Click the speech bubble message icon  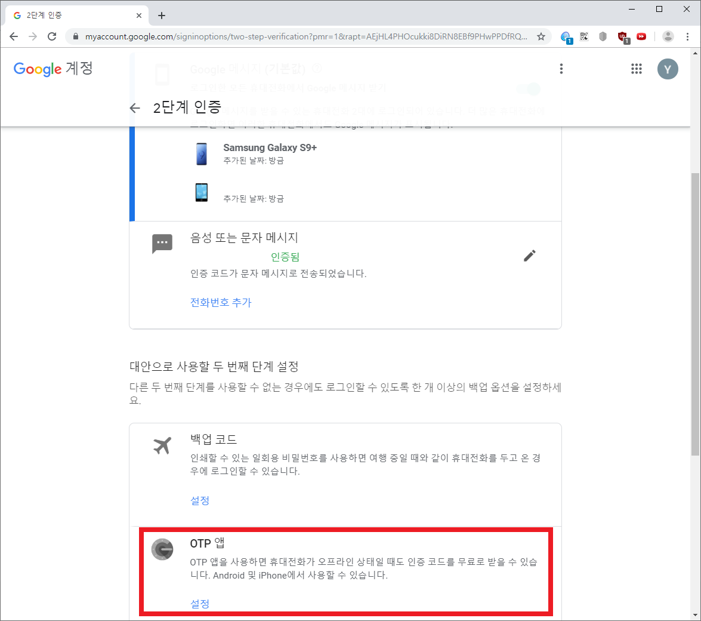162,244
